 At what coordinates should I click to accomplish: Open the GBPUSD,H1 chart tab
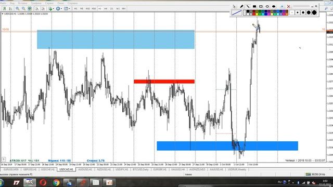tap(30, 170)
